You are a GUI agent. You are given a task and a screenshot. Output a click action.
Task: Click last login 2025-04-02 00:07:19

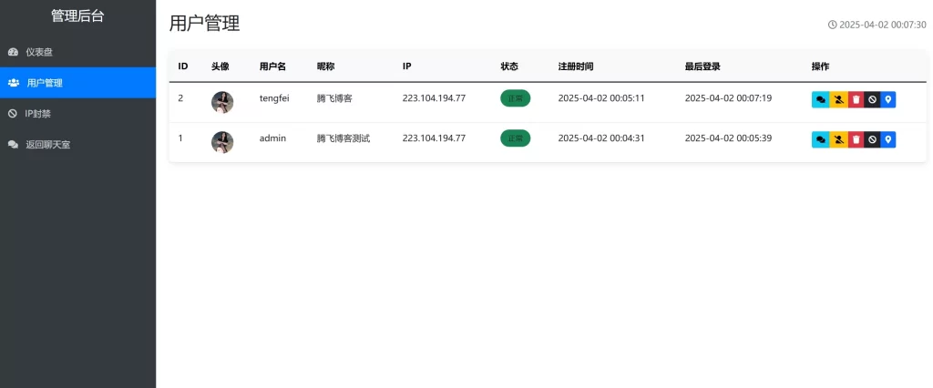pos(728,98)
